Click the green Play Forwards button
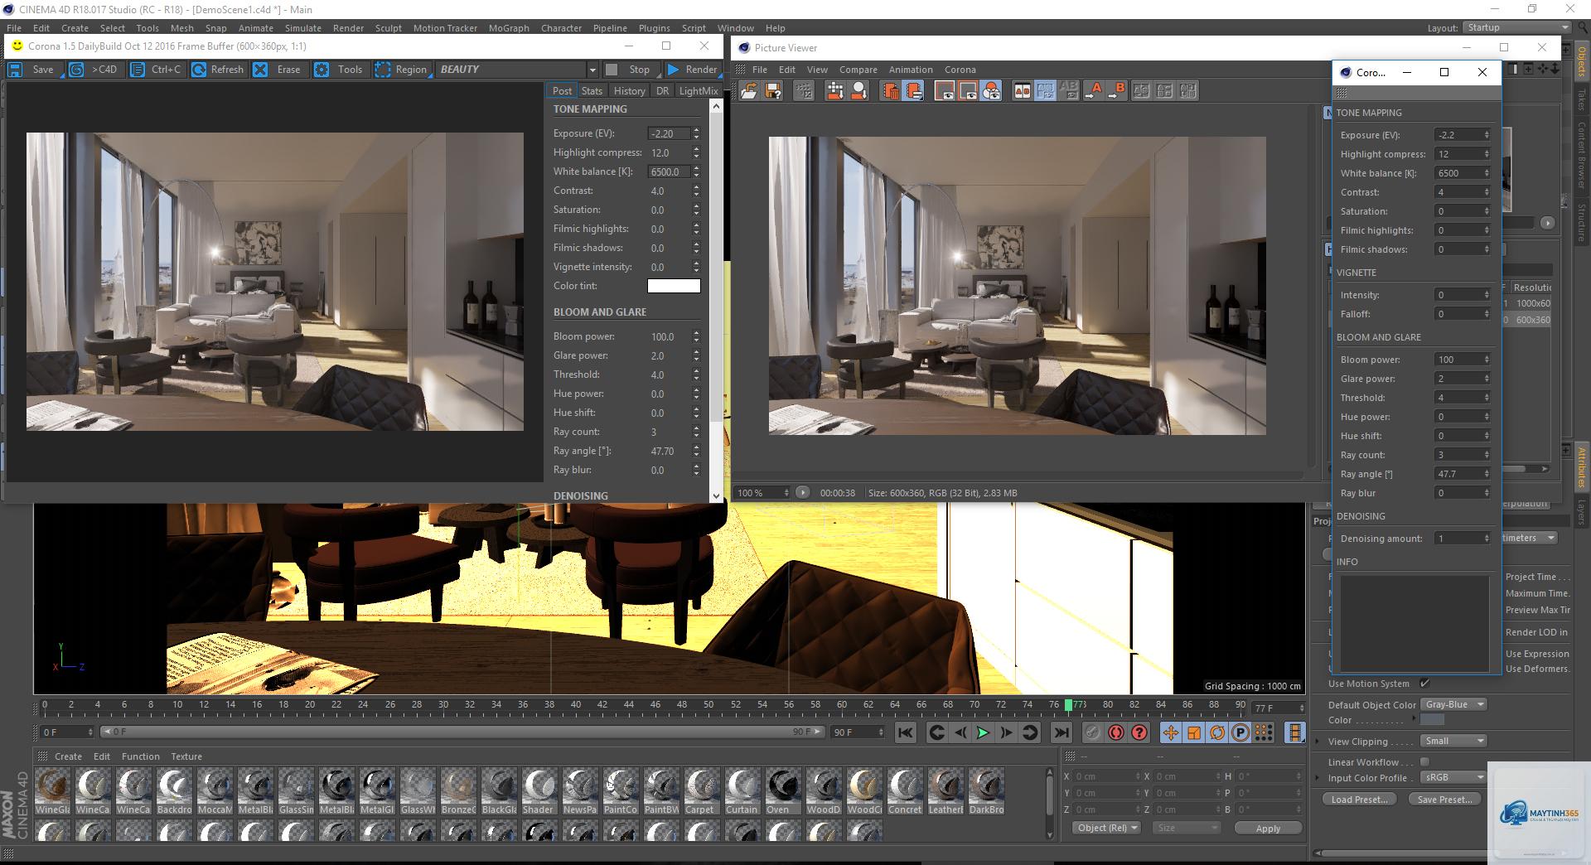This screenshot has width=1591, height=865. point(983,732)
